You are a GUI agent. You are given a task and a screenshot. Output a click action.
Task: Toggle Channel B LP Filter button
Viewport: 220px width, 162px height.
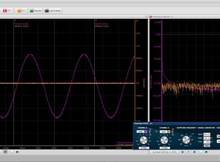(165, 148)
